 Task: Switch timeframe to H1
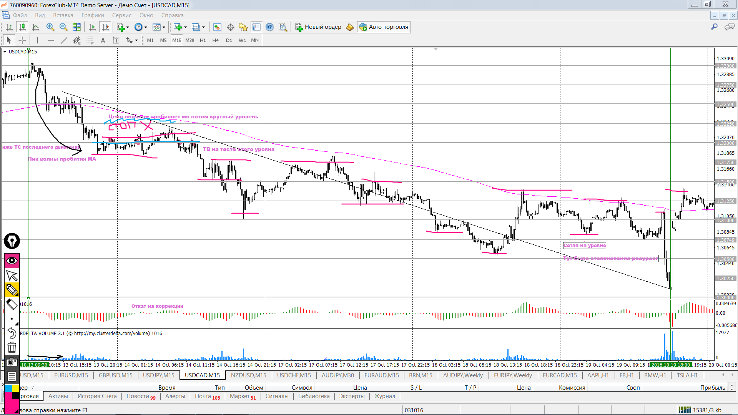pos(203,40)
